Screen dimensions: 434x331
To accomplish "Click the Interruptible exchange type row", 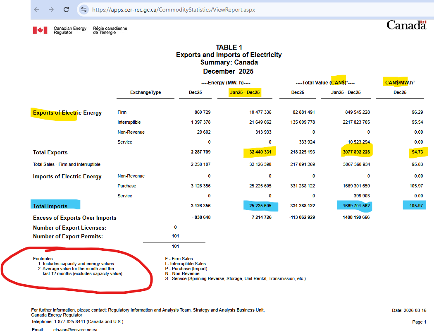I will pyautogui.click(x=129, y=122).
